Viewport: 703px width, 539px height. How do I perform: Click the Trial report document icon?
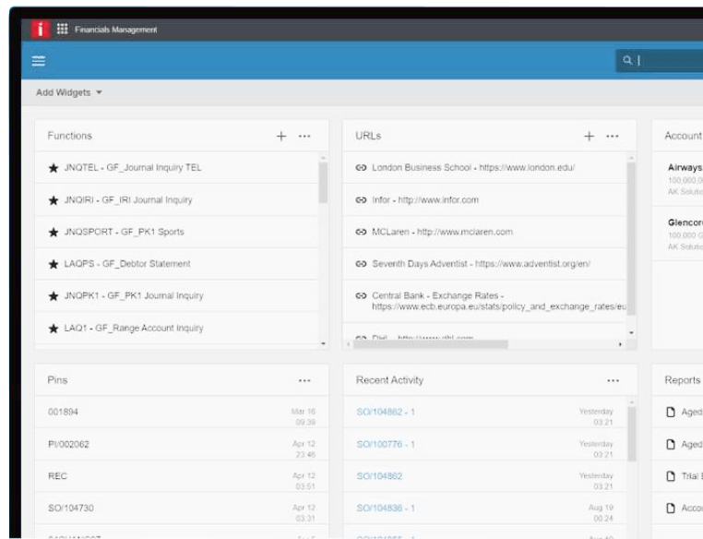pyautogui.click(x=671, y=476)
